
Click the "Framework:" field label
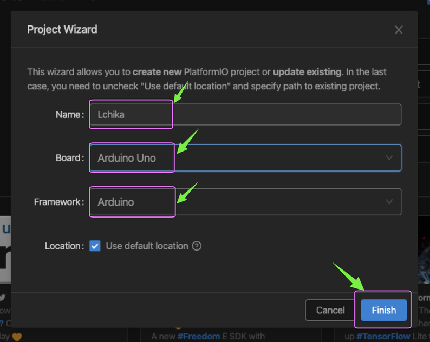pos(59,202)
